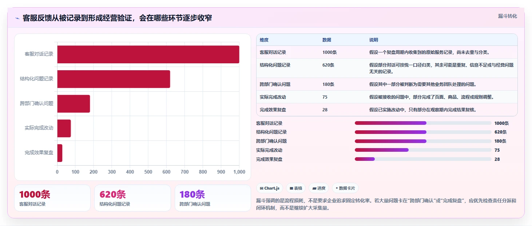The height and width of the screenshot is (226, 532).
Task: Click the description starting 假设被接收的问题中
Action: [x=431, y=97]
